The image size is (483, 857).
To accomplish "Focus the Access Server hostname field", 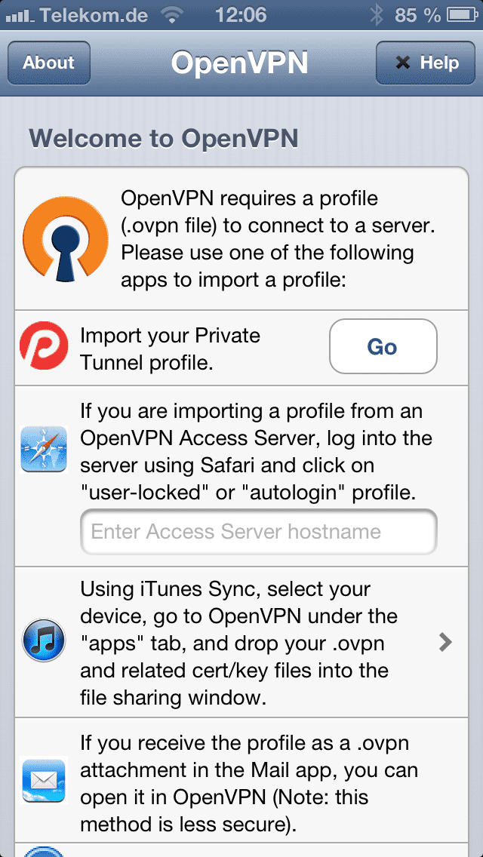I will coord(259,532).
